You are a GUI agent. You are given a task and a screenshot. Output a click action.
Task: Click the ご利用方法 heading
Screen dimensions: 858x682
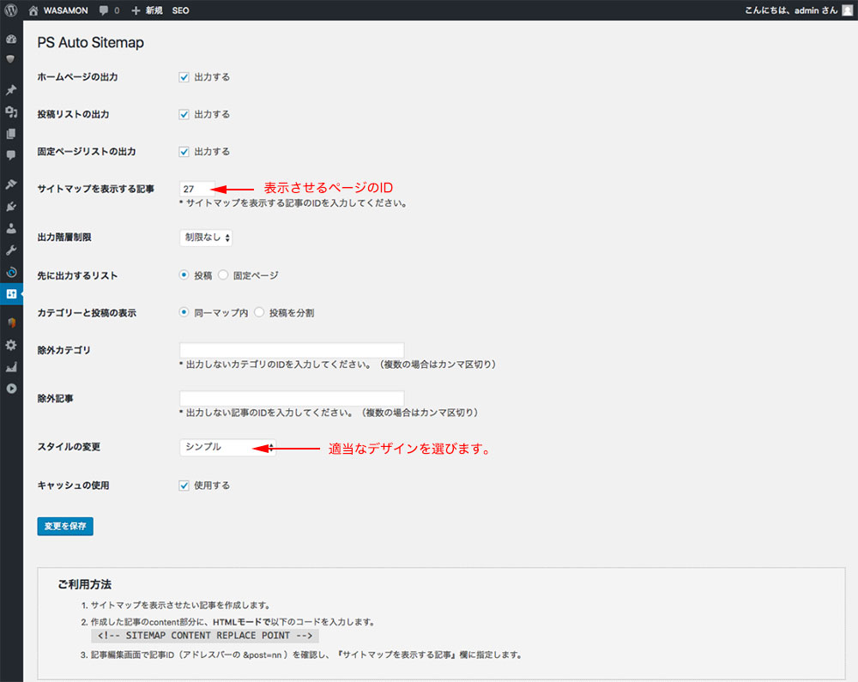84,585
